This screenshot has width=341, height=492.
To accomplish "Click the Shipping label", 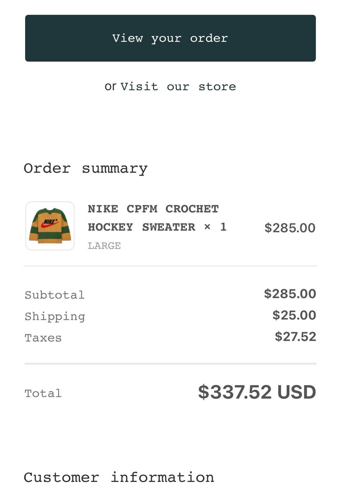I will coord(55,317).
